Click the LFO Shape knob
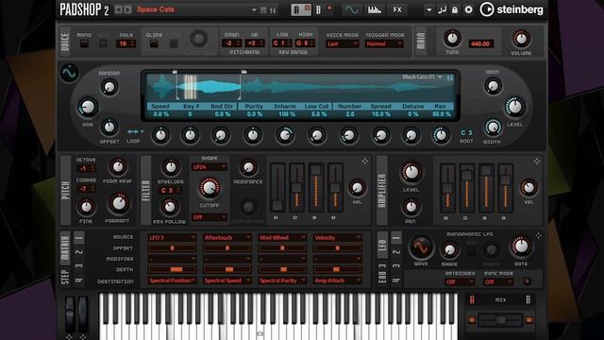604x340 pixels. 449,250
